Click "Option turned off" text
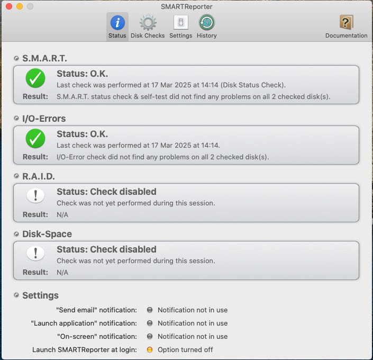The width and height of the screenshot is (373, 360). [x=185, y=349]
